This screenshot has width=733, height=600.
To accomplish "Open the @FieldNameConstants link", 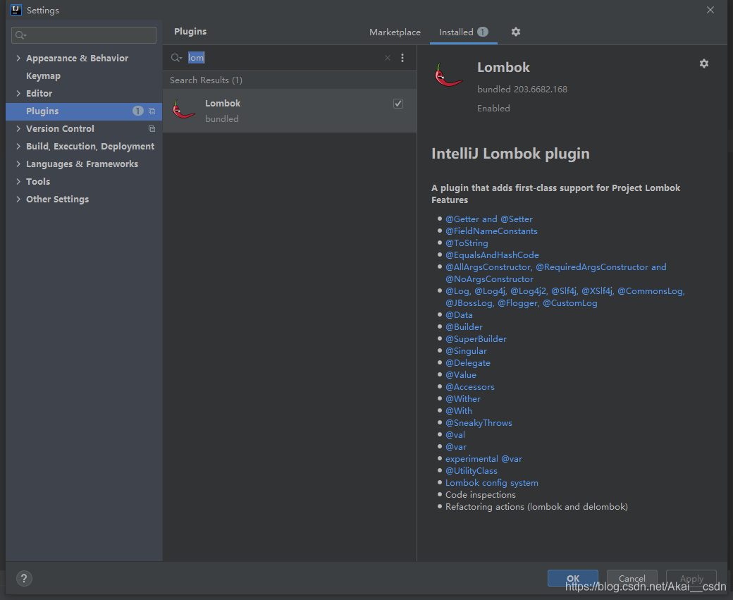I will coord(491,231).
